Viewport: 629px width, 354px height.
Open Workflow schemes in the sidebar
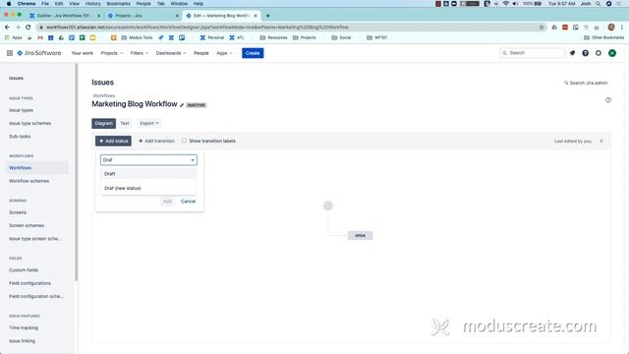tap(29, 181)
